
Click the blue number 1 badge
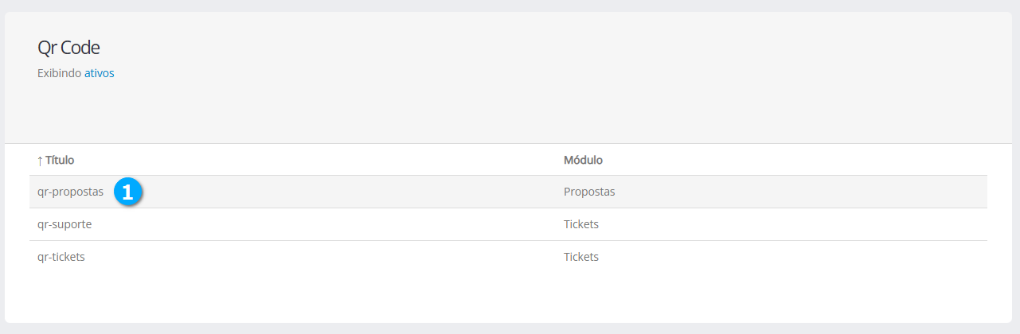click(128, 192)
